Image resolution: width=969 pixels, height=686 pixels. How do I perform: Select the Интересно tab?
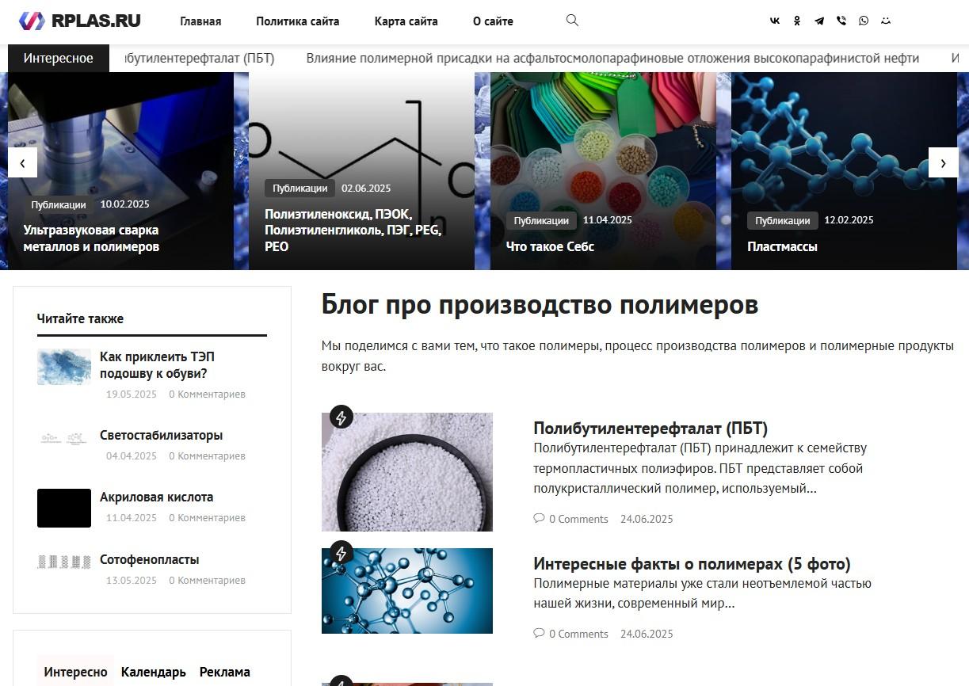point(75,672)
